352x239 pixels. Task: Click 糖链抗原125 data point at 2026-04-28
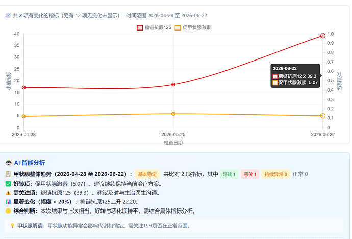point(24,88)
